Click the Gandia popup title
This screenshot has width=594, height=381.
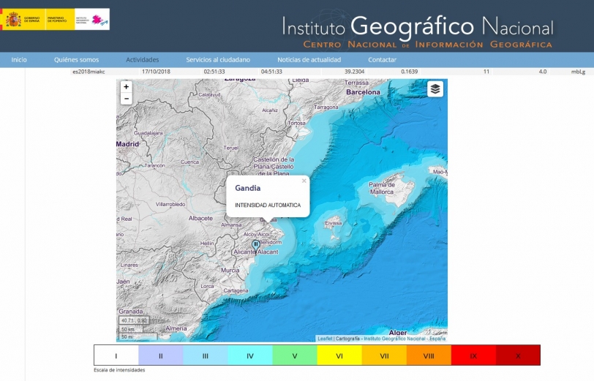[248, 188]
